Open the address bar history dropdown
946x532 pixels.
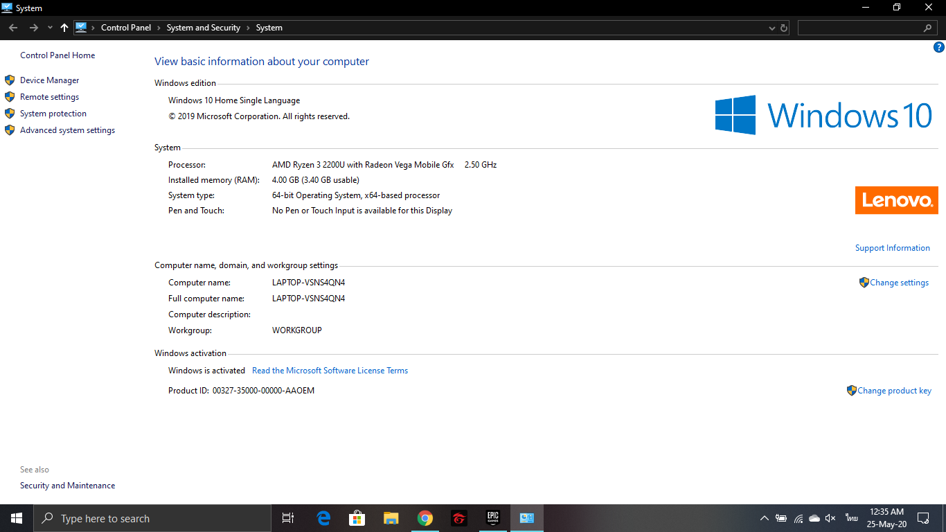click(x=772, y=28)
